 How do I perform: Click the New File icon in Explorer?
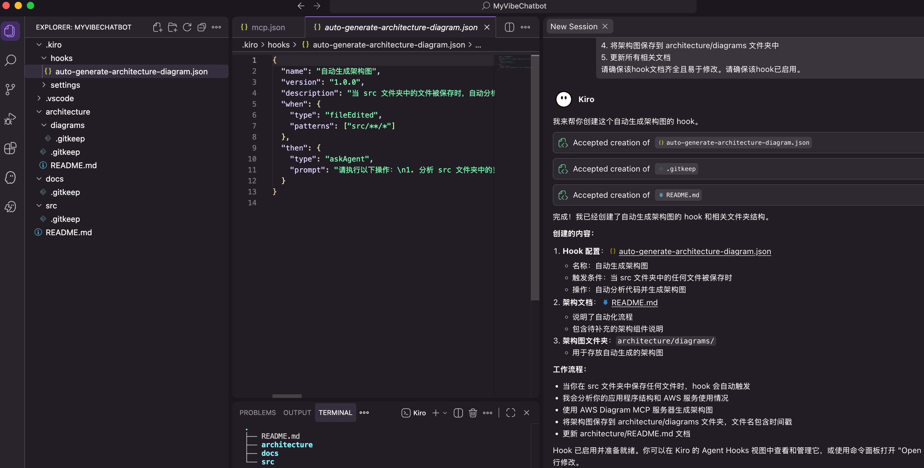(158, 27)
